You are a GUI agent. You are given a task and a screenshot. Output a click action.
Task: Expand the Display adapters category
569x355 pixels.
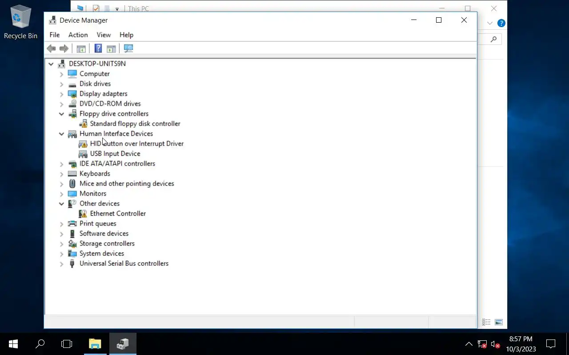[x=61, y=94]
